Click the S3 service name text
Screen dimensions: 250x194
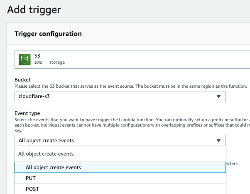37,55
